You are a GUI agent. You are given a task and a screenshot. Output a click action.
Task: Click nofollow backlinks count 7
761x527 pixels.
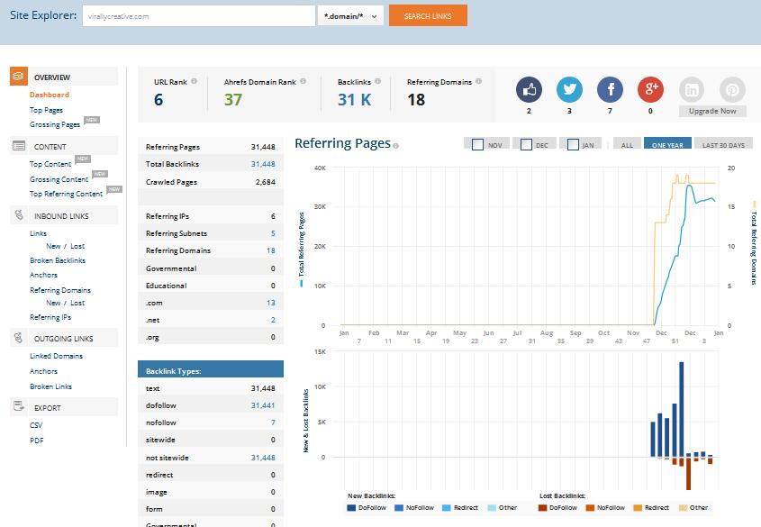point(273,423)
